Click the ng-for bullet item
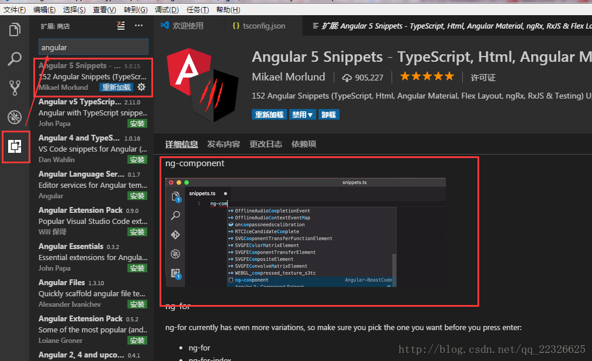The height and width of the screenshot is (361, 592). [x=199, y=348]
